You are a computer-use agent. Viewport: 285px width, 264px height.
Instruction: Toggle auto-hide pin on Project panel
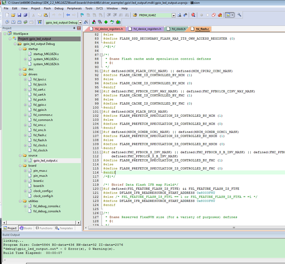pos(74,28)
